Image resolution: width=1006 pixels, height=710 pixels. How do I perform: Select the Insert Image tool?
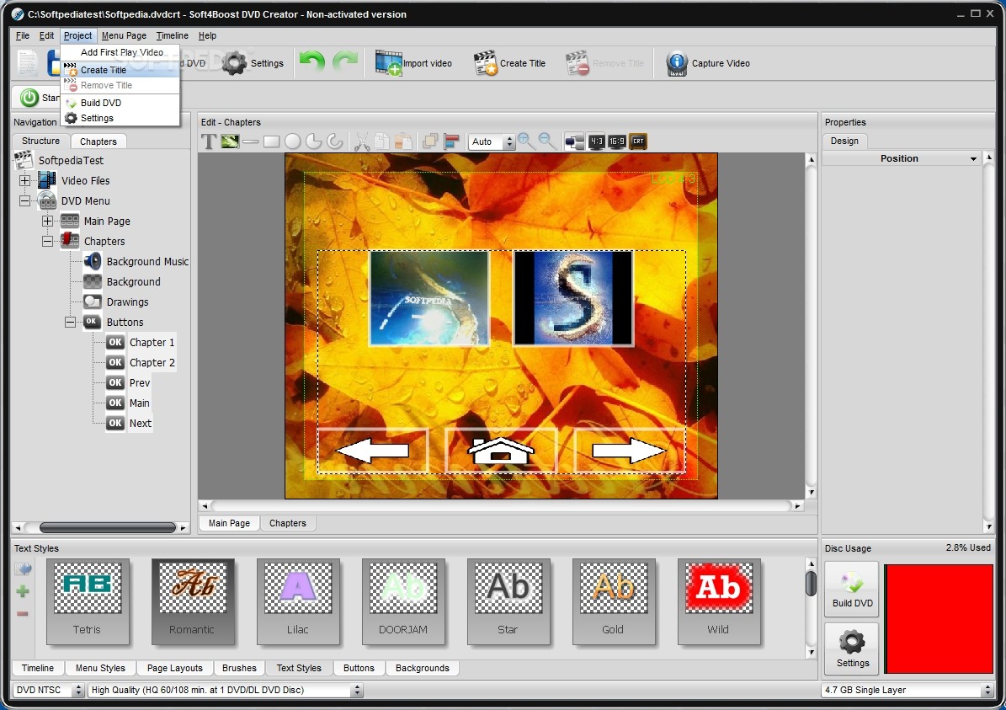230,141
